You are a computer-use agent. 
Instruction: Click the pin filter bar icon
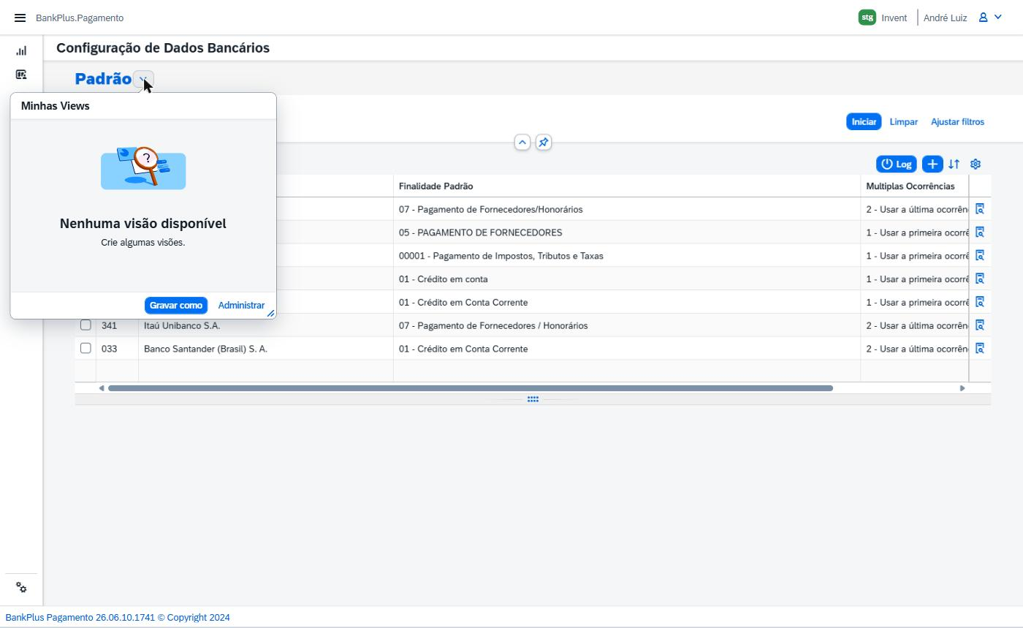coord(543,143)
